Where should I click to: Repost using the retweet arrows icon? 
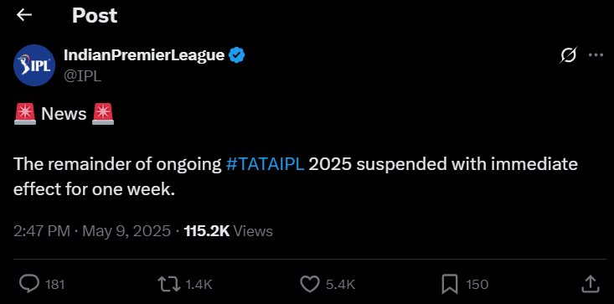tap(168, 284)
